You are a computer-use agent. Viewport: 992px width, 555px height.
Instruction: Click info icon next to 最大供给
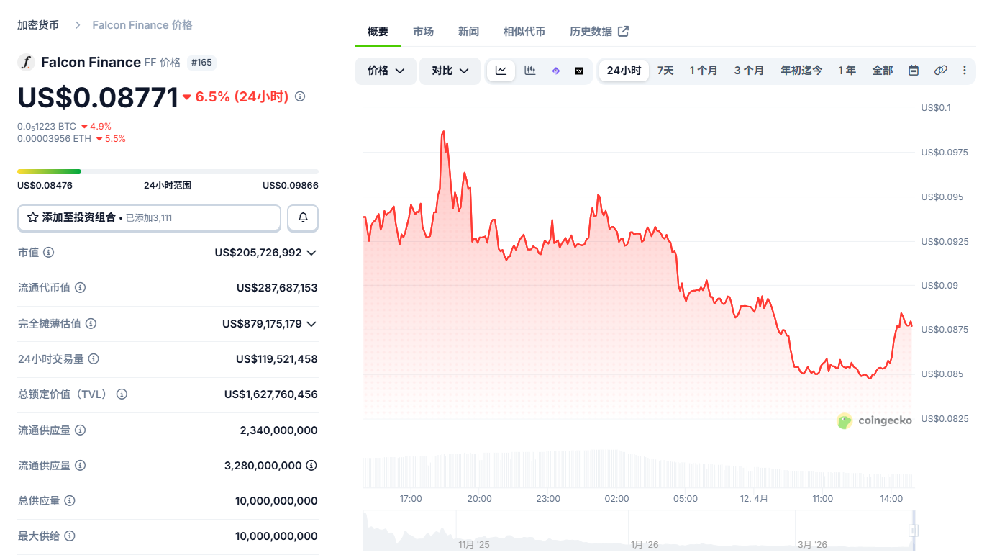70,536
